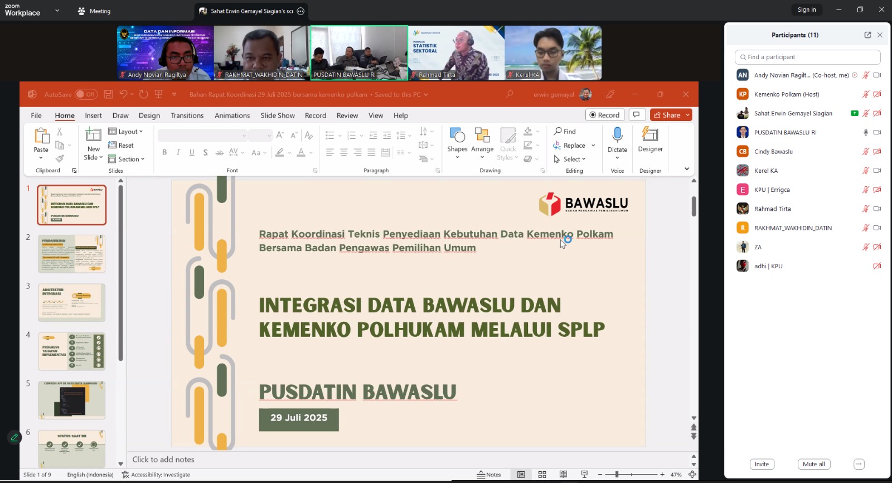Click Accessibility: Investigate in status bar
The height and width of the screenshot is (483, 892).
pyautogui.click(x=156, y=475)
